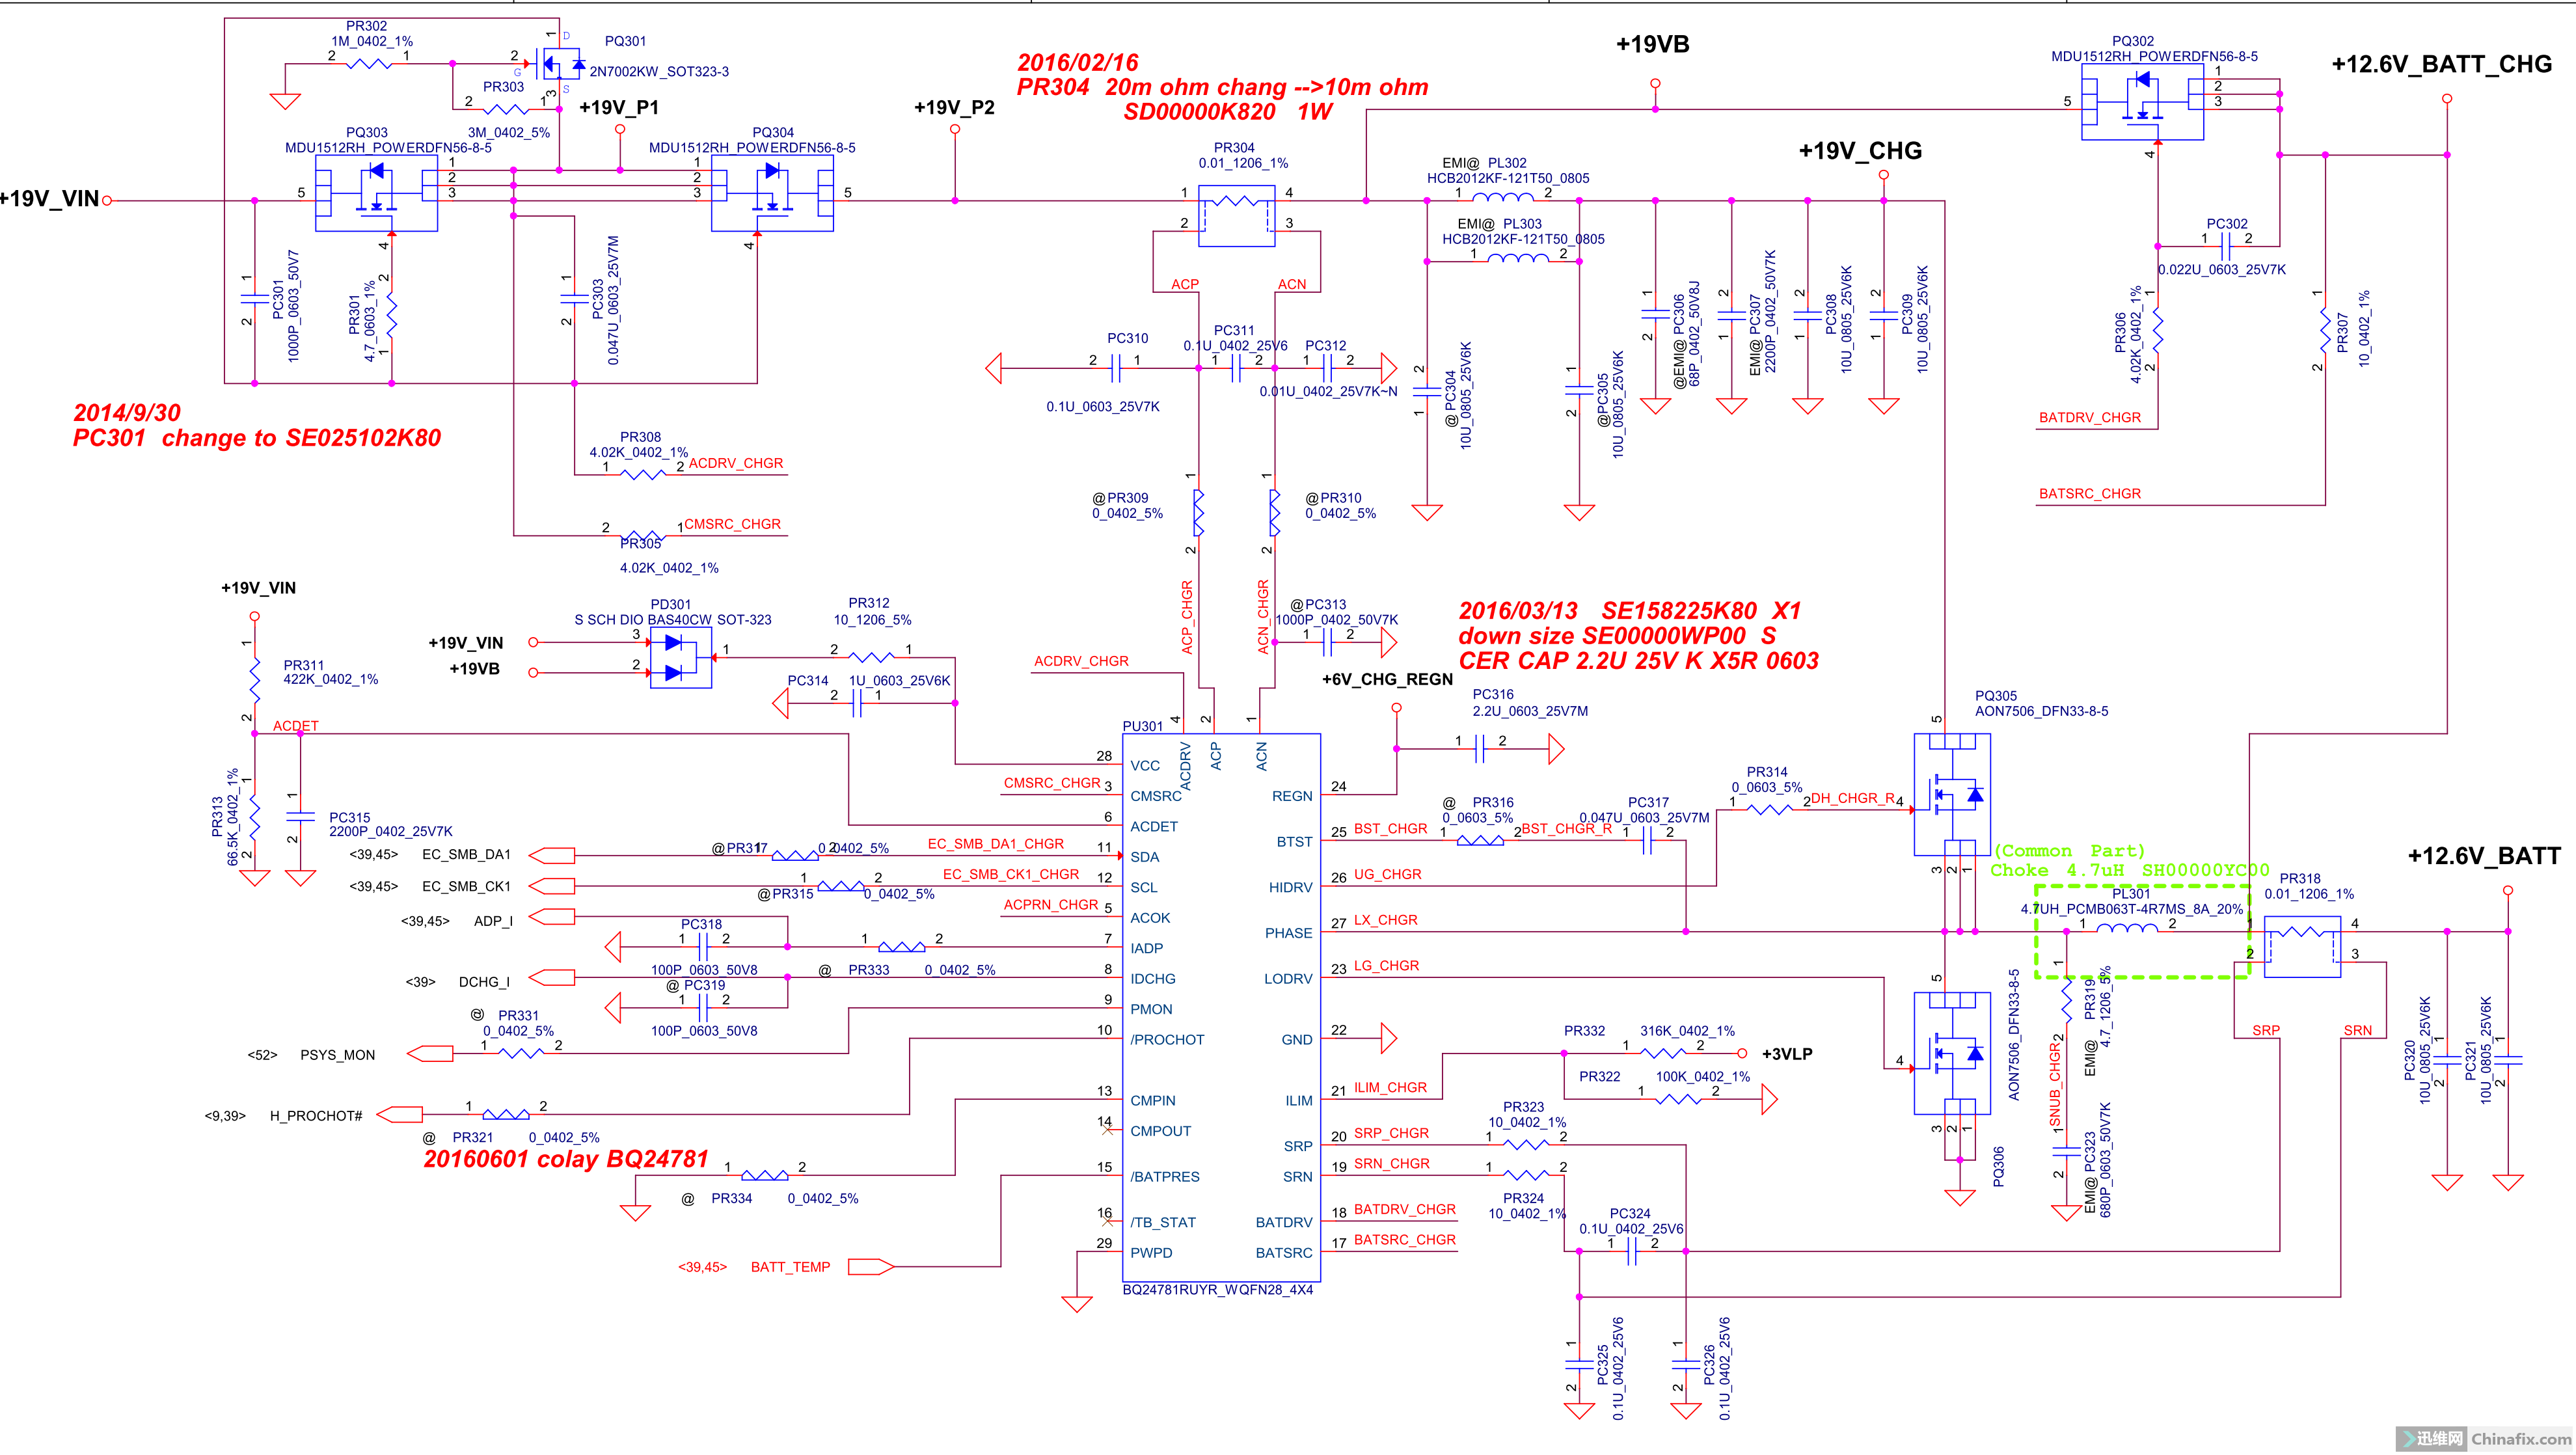This screenshot has width=2576, height=1455.
Task: Select the 'Choke 4.7uH SH00000YC00' green note
Action: 2129,870
